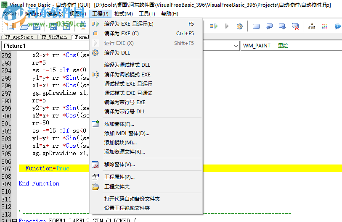Image resolution: width=342 pixels, height=222 pixels.
Task: Click the gear icon beside 编译为 DLL
Action: click(95, 53)
